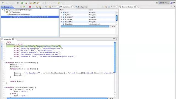Click the External Tools run icon
The height and width of the screenshot is (99, 176).
click(x=26, y=3)
